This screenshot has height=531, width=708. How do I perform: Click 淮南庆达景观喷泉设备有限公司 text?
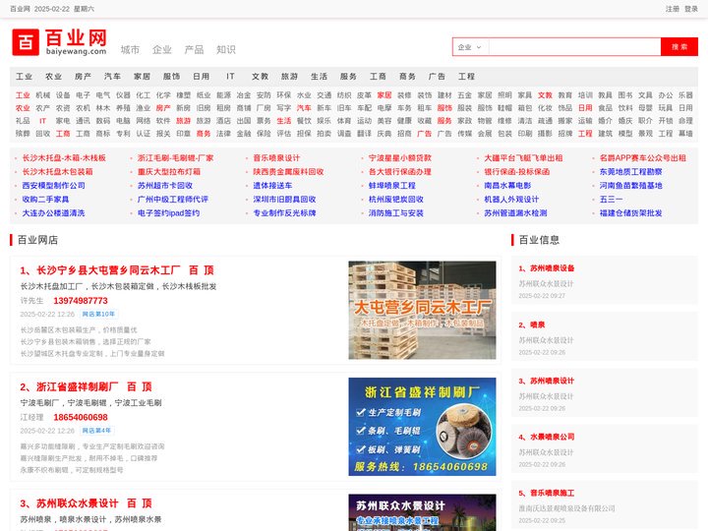(566, 508)
